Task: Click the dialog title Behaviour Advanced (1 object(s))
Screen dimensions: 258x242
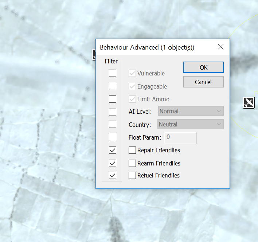Action: [x=147, y=47]
